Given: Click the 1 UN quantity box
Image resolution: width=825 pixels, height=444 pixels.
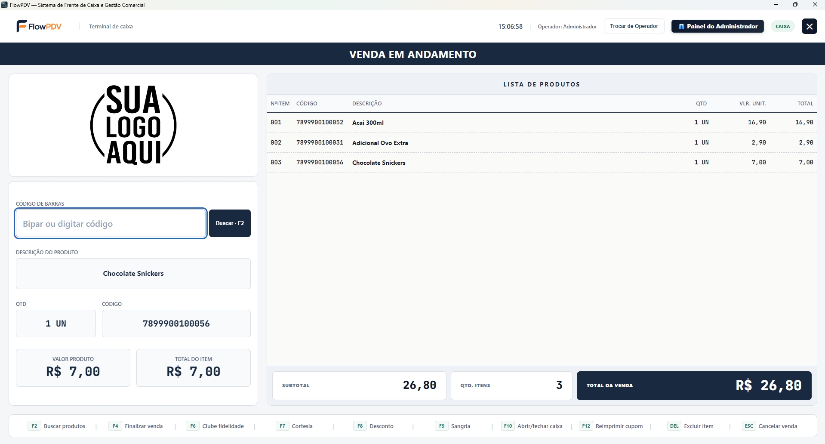Looking at the screenshot, I should pos(56,324).
